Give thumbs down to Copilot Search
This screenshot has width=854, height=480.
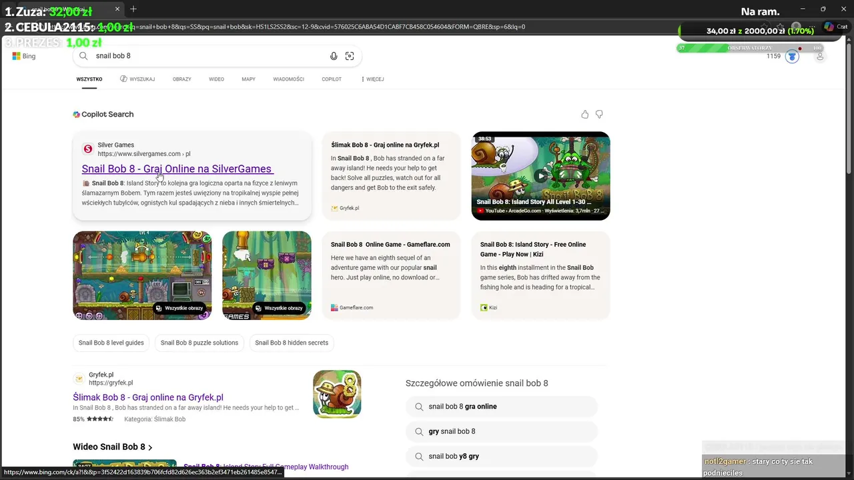click(599, 115)
